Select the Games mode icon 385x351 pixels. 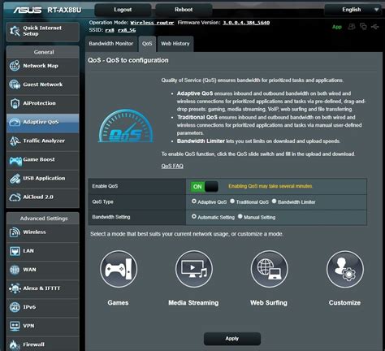[119, 269]
